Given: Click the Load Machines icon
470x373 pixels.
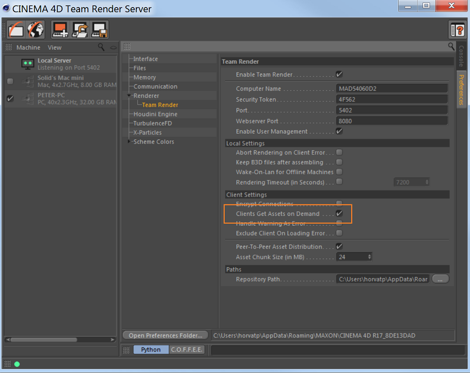Looking at the screenshot, I should pyautogui.click(x=79, y=30).
